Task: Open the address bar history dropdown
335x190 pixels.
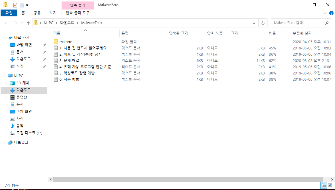Action: point(254,23)
